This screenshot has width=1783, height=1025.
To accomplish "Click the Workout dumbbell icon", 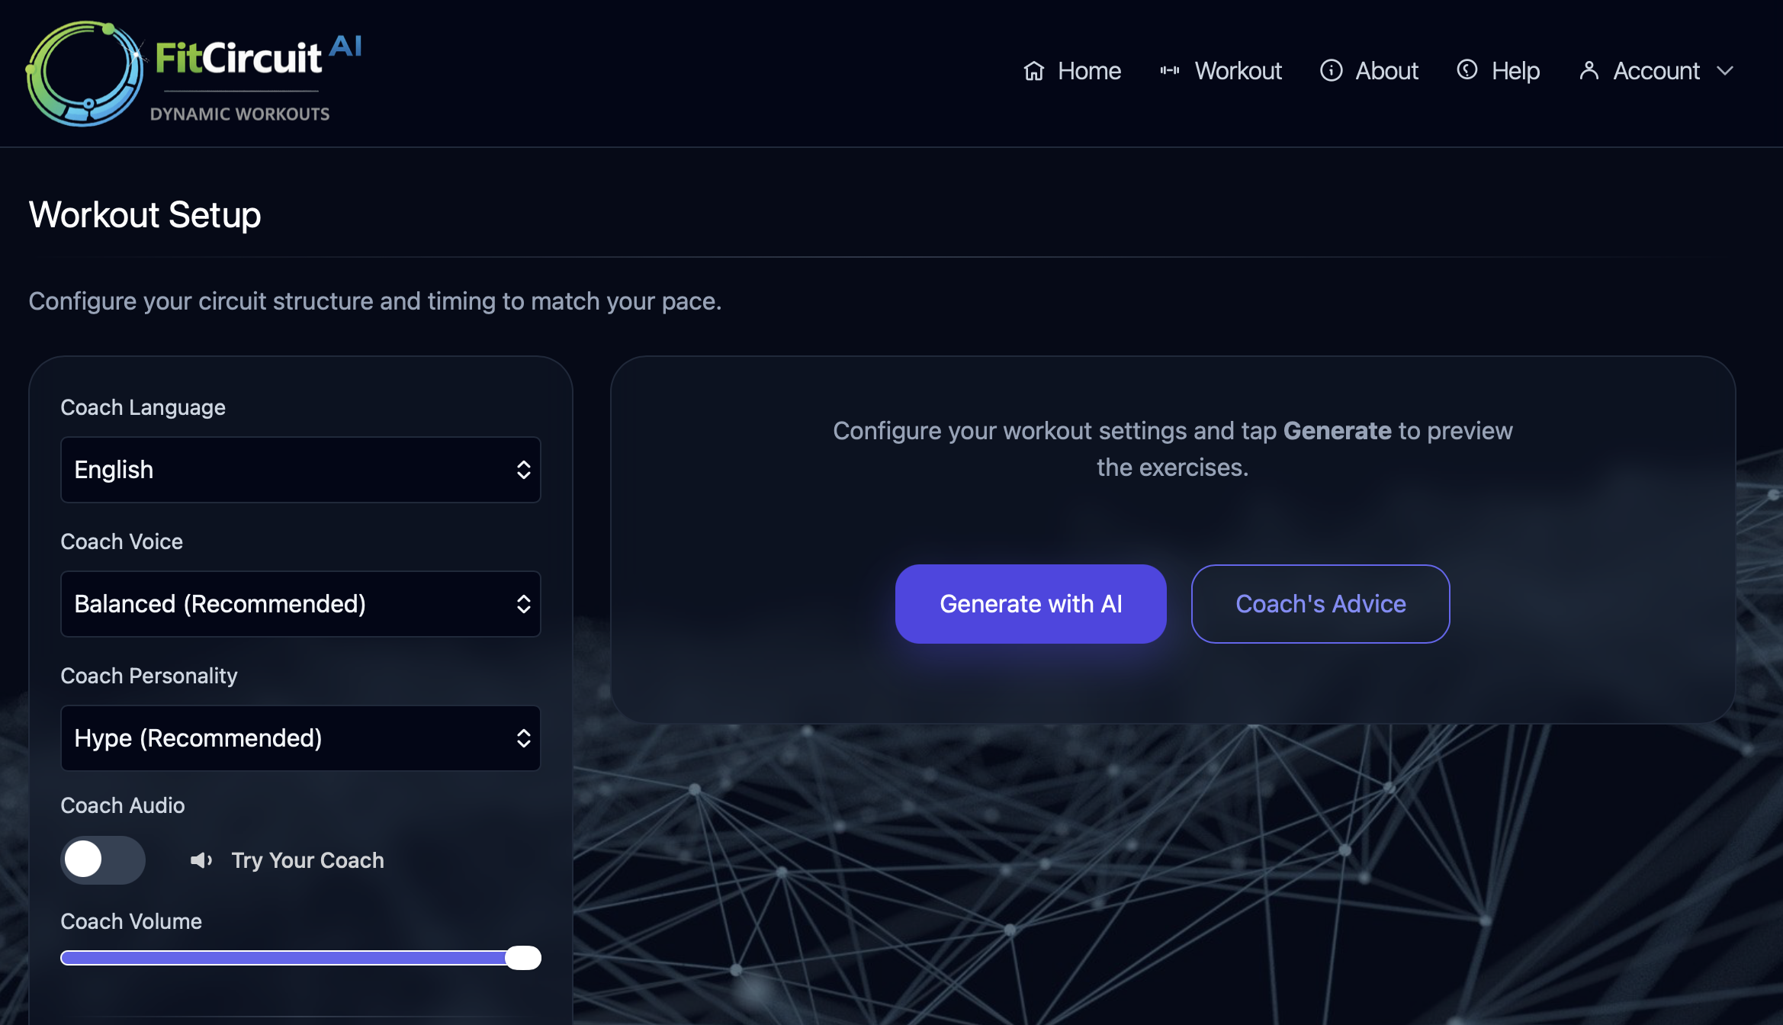I will [1169, 71].
